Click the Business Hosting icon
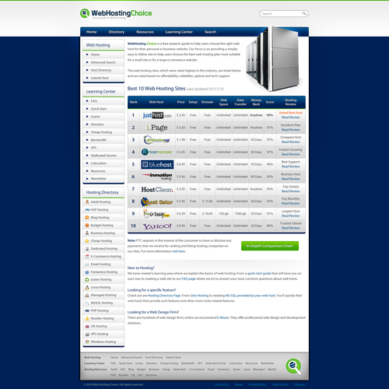Viewport: 389px width, 389px height. click(x=87, y=233)
